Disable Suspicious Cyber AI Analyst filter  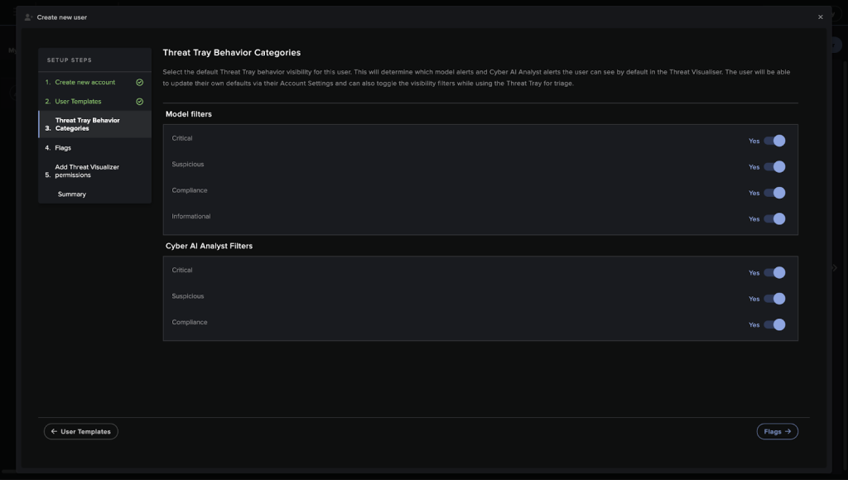(x=774, y=299)
